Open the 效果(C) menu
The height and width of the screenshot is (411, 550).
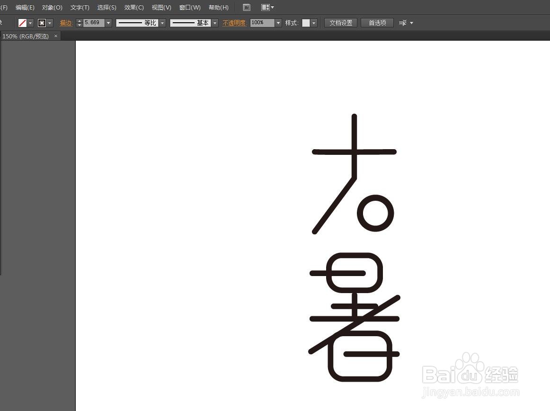coord(134,8)
